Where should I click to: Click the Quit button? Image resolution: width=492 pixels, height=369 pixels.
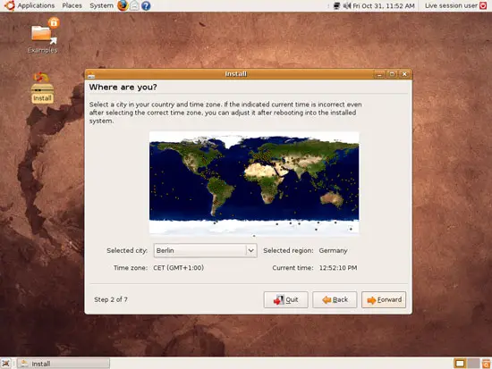(x=286, y=299)
